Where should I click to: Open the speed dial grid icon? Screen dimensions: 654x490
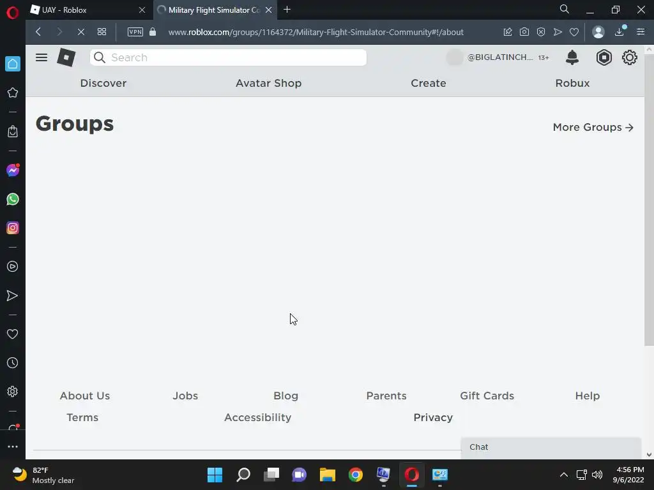pos(102,32)
